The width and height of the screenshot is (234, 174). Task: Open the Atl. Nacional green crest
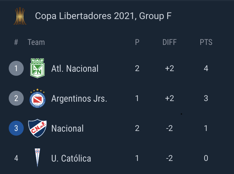click(37, 68)
